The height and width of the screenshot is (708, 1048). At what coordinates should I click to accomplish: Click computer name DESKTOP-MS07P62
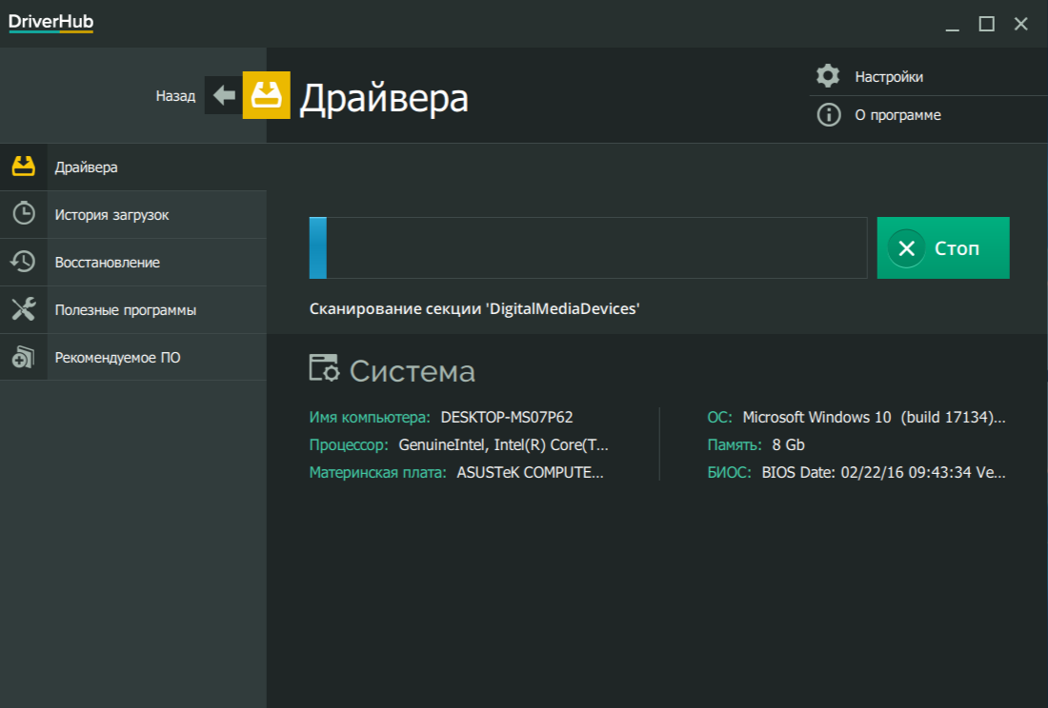(x=507, y=417)
